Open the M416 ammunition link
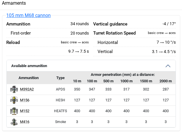 click(25, 122)
